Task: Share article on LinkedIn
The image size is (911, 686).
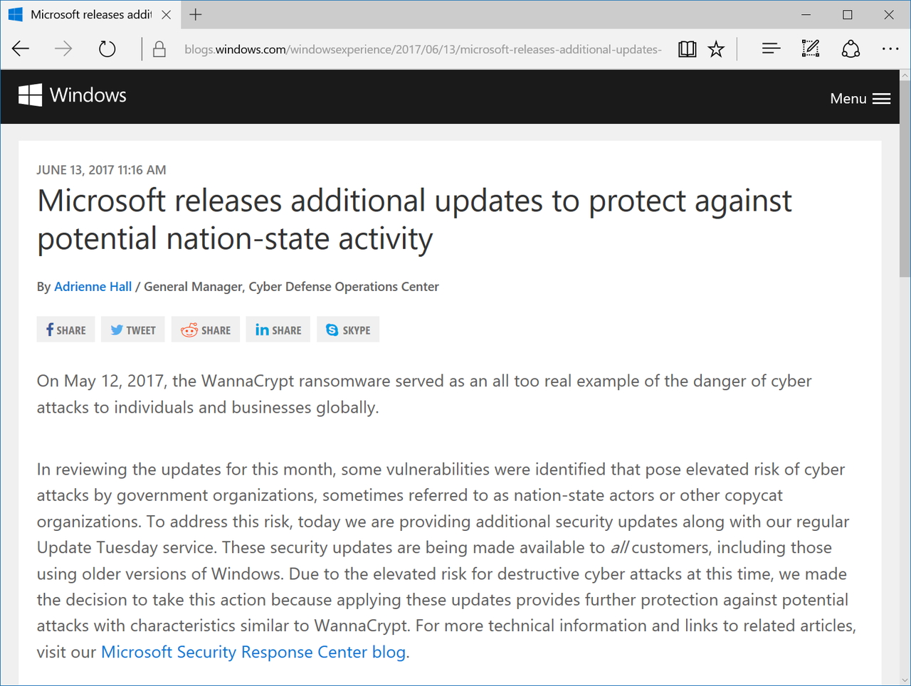Action: pos(278,329)
